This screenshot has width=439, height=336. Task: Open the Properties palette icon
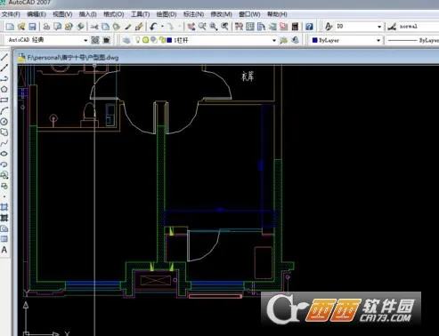click(x=239, y=27)
